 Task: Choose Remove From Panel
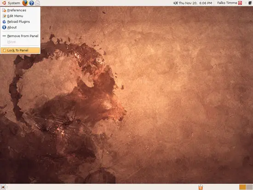click(20, 36)
